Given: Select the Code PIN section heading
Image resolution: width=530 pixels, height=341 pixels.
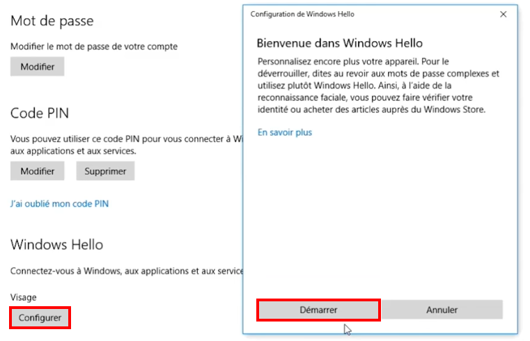Looking at the screenshot, I should 40,113.
